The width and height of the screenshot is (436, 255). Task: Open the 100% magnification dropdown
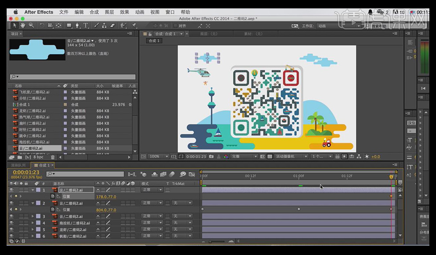click(159, 157)
